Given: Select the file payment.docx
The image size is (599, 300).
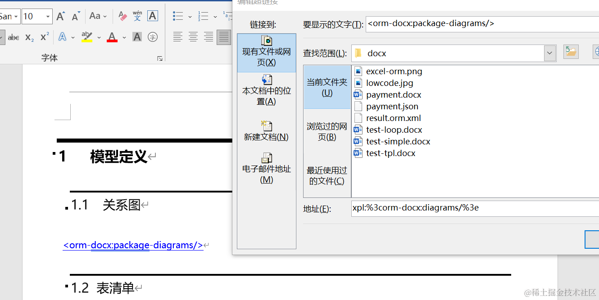Looking at the screenshot, I should [394, 94].
